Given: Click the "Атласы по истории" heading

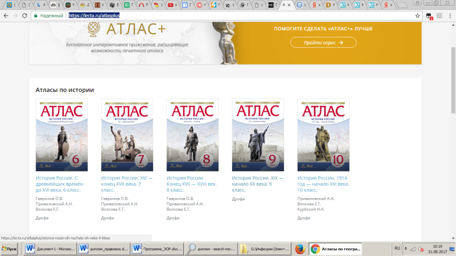Looking at the screenshot, I should coord(65,90).
